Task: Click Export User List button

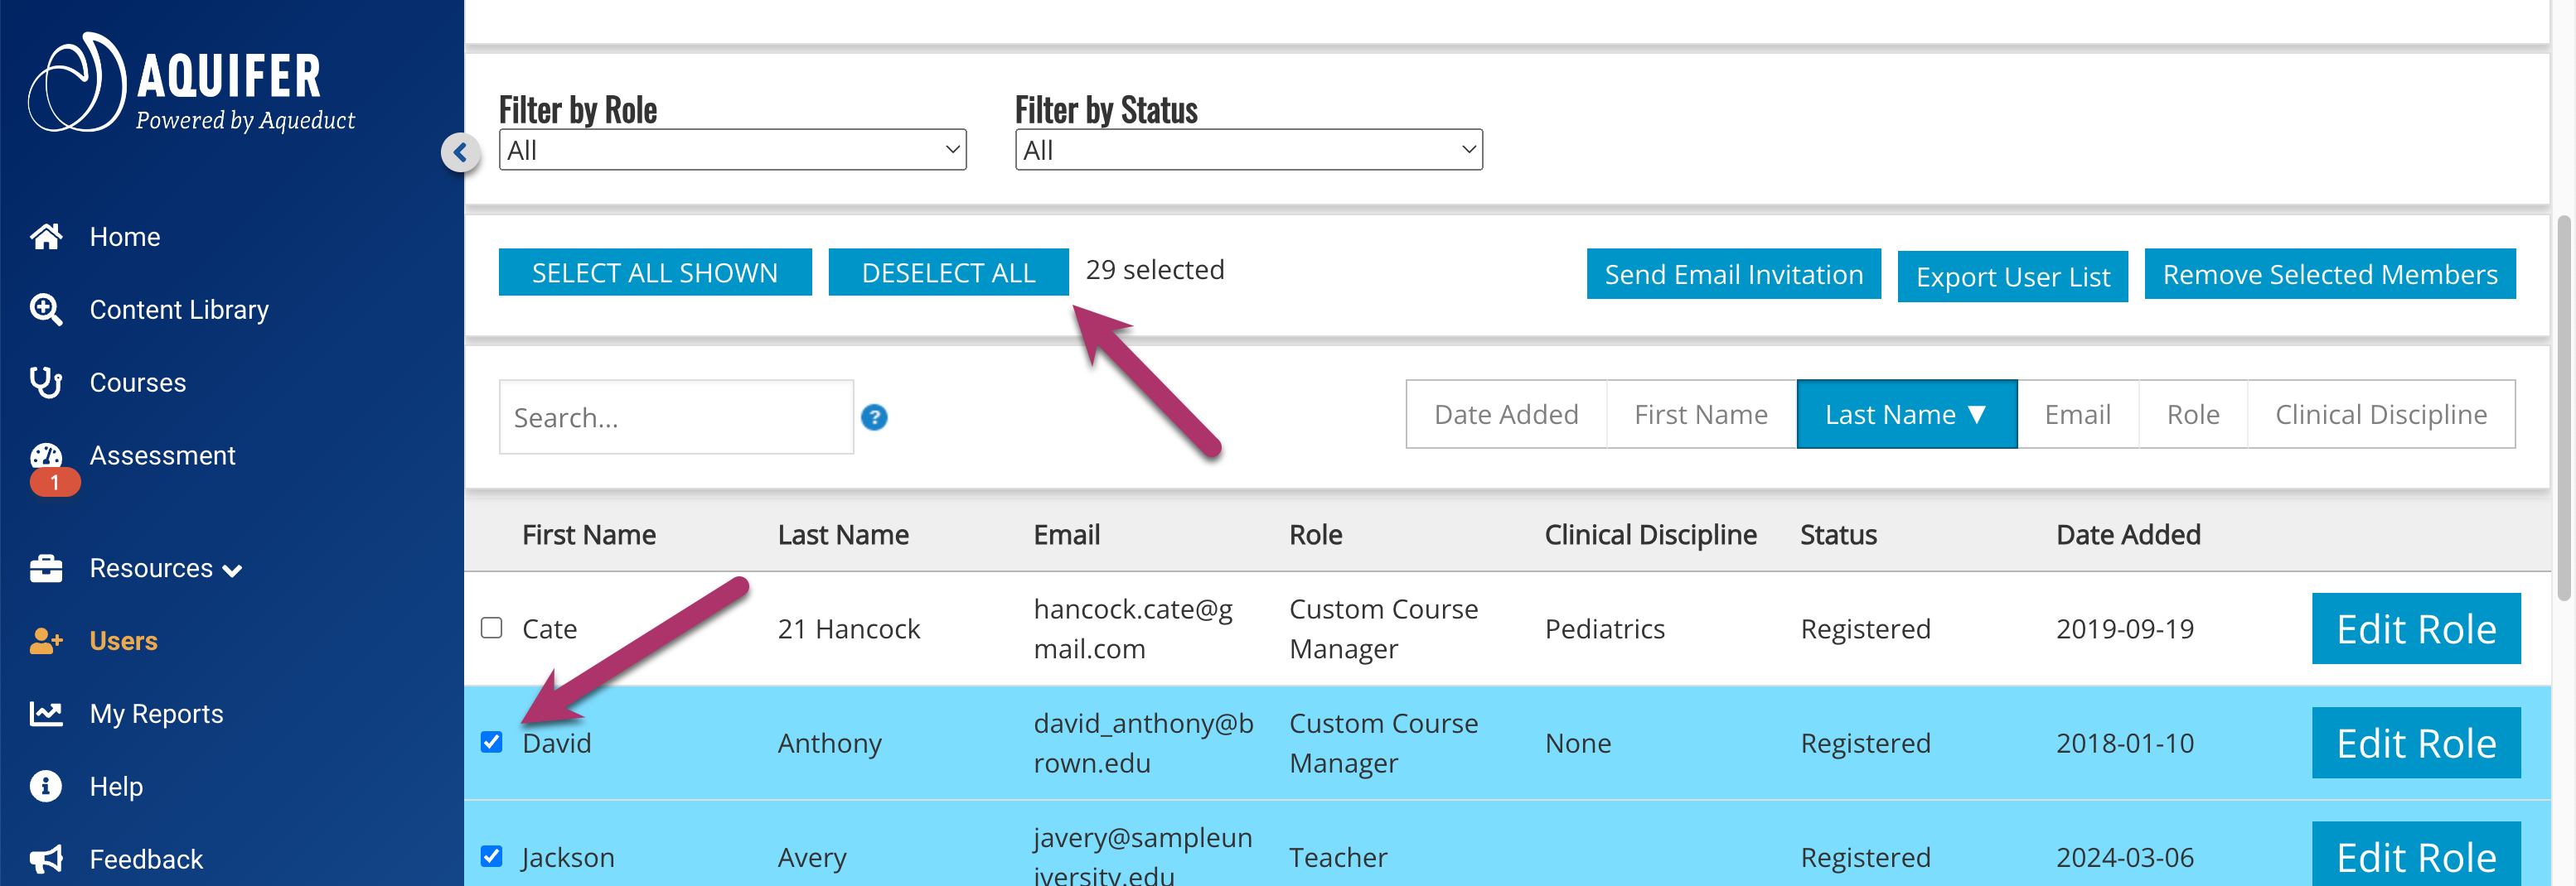Action: (x=2012, y=277)
